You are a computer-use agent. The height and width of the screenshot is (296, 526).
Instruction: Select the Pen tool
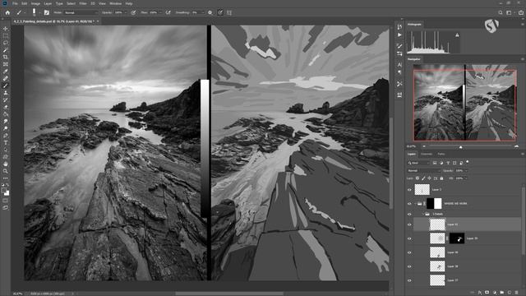pyautogui.click(x=6, y=136)
